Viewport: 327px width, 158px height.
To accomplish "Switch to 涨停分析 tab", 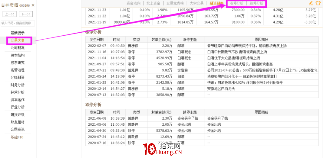I will [x=236, y=3].
